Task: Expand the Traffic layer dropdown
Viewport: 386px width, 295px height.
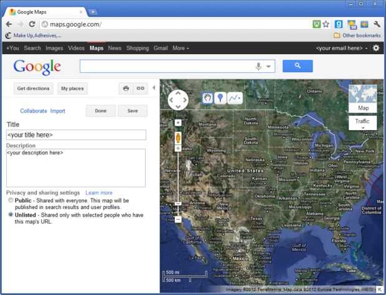Action: (x=362, y=123)
